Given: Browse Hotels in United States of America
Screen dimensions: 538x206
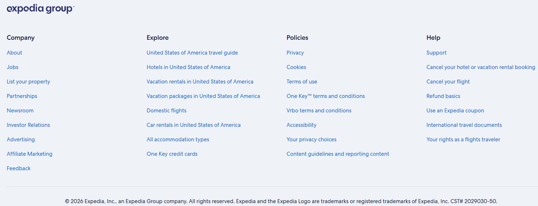Looking at the screenshot, I should coord(188,67).
